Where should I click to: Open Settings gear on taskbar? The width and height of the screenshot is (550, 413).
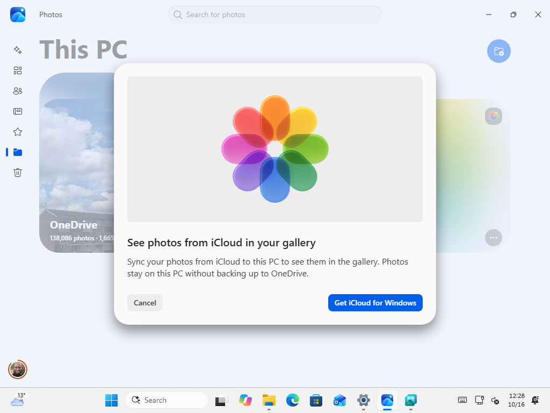tap(364, 400)
